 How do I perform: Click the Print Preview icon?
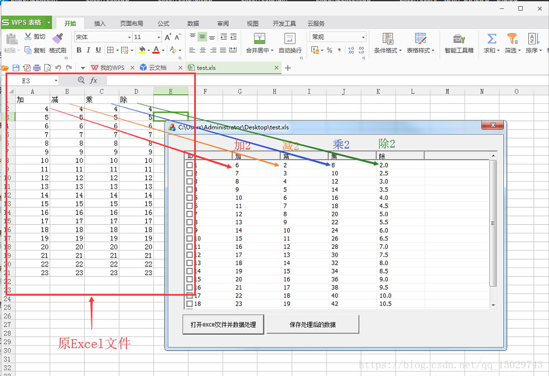click(x=47, y=68)
